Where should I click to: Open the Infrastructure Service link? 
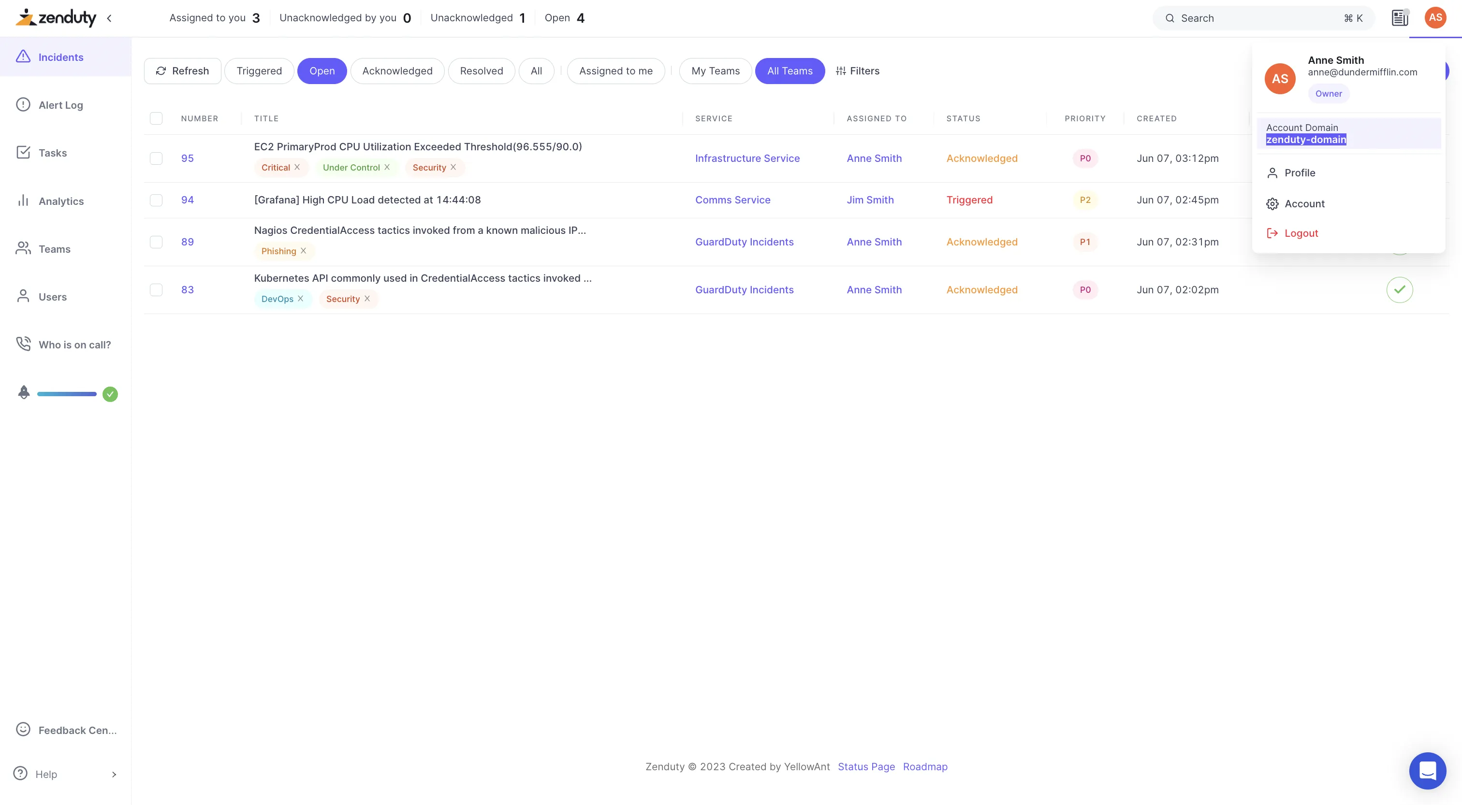point(747,158)
